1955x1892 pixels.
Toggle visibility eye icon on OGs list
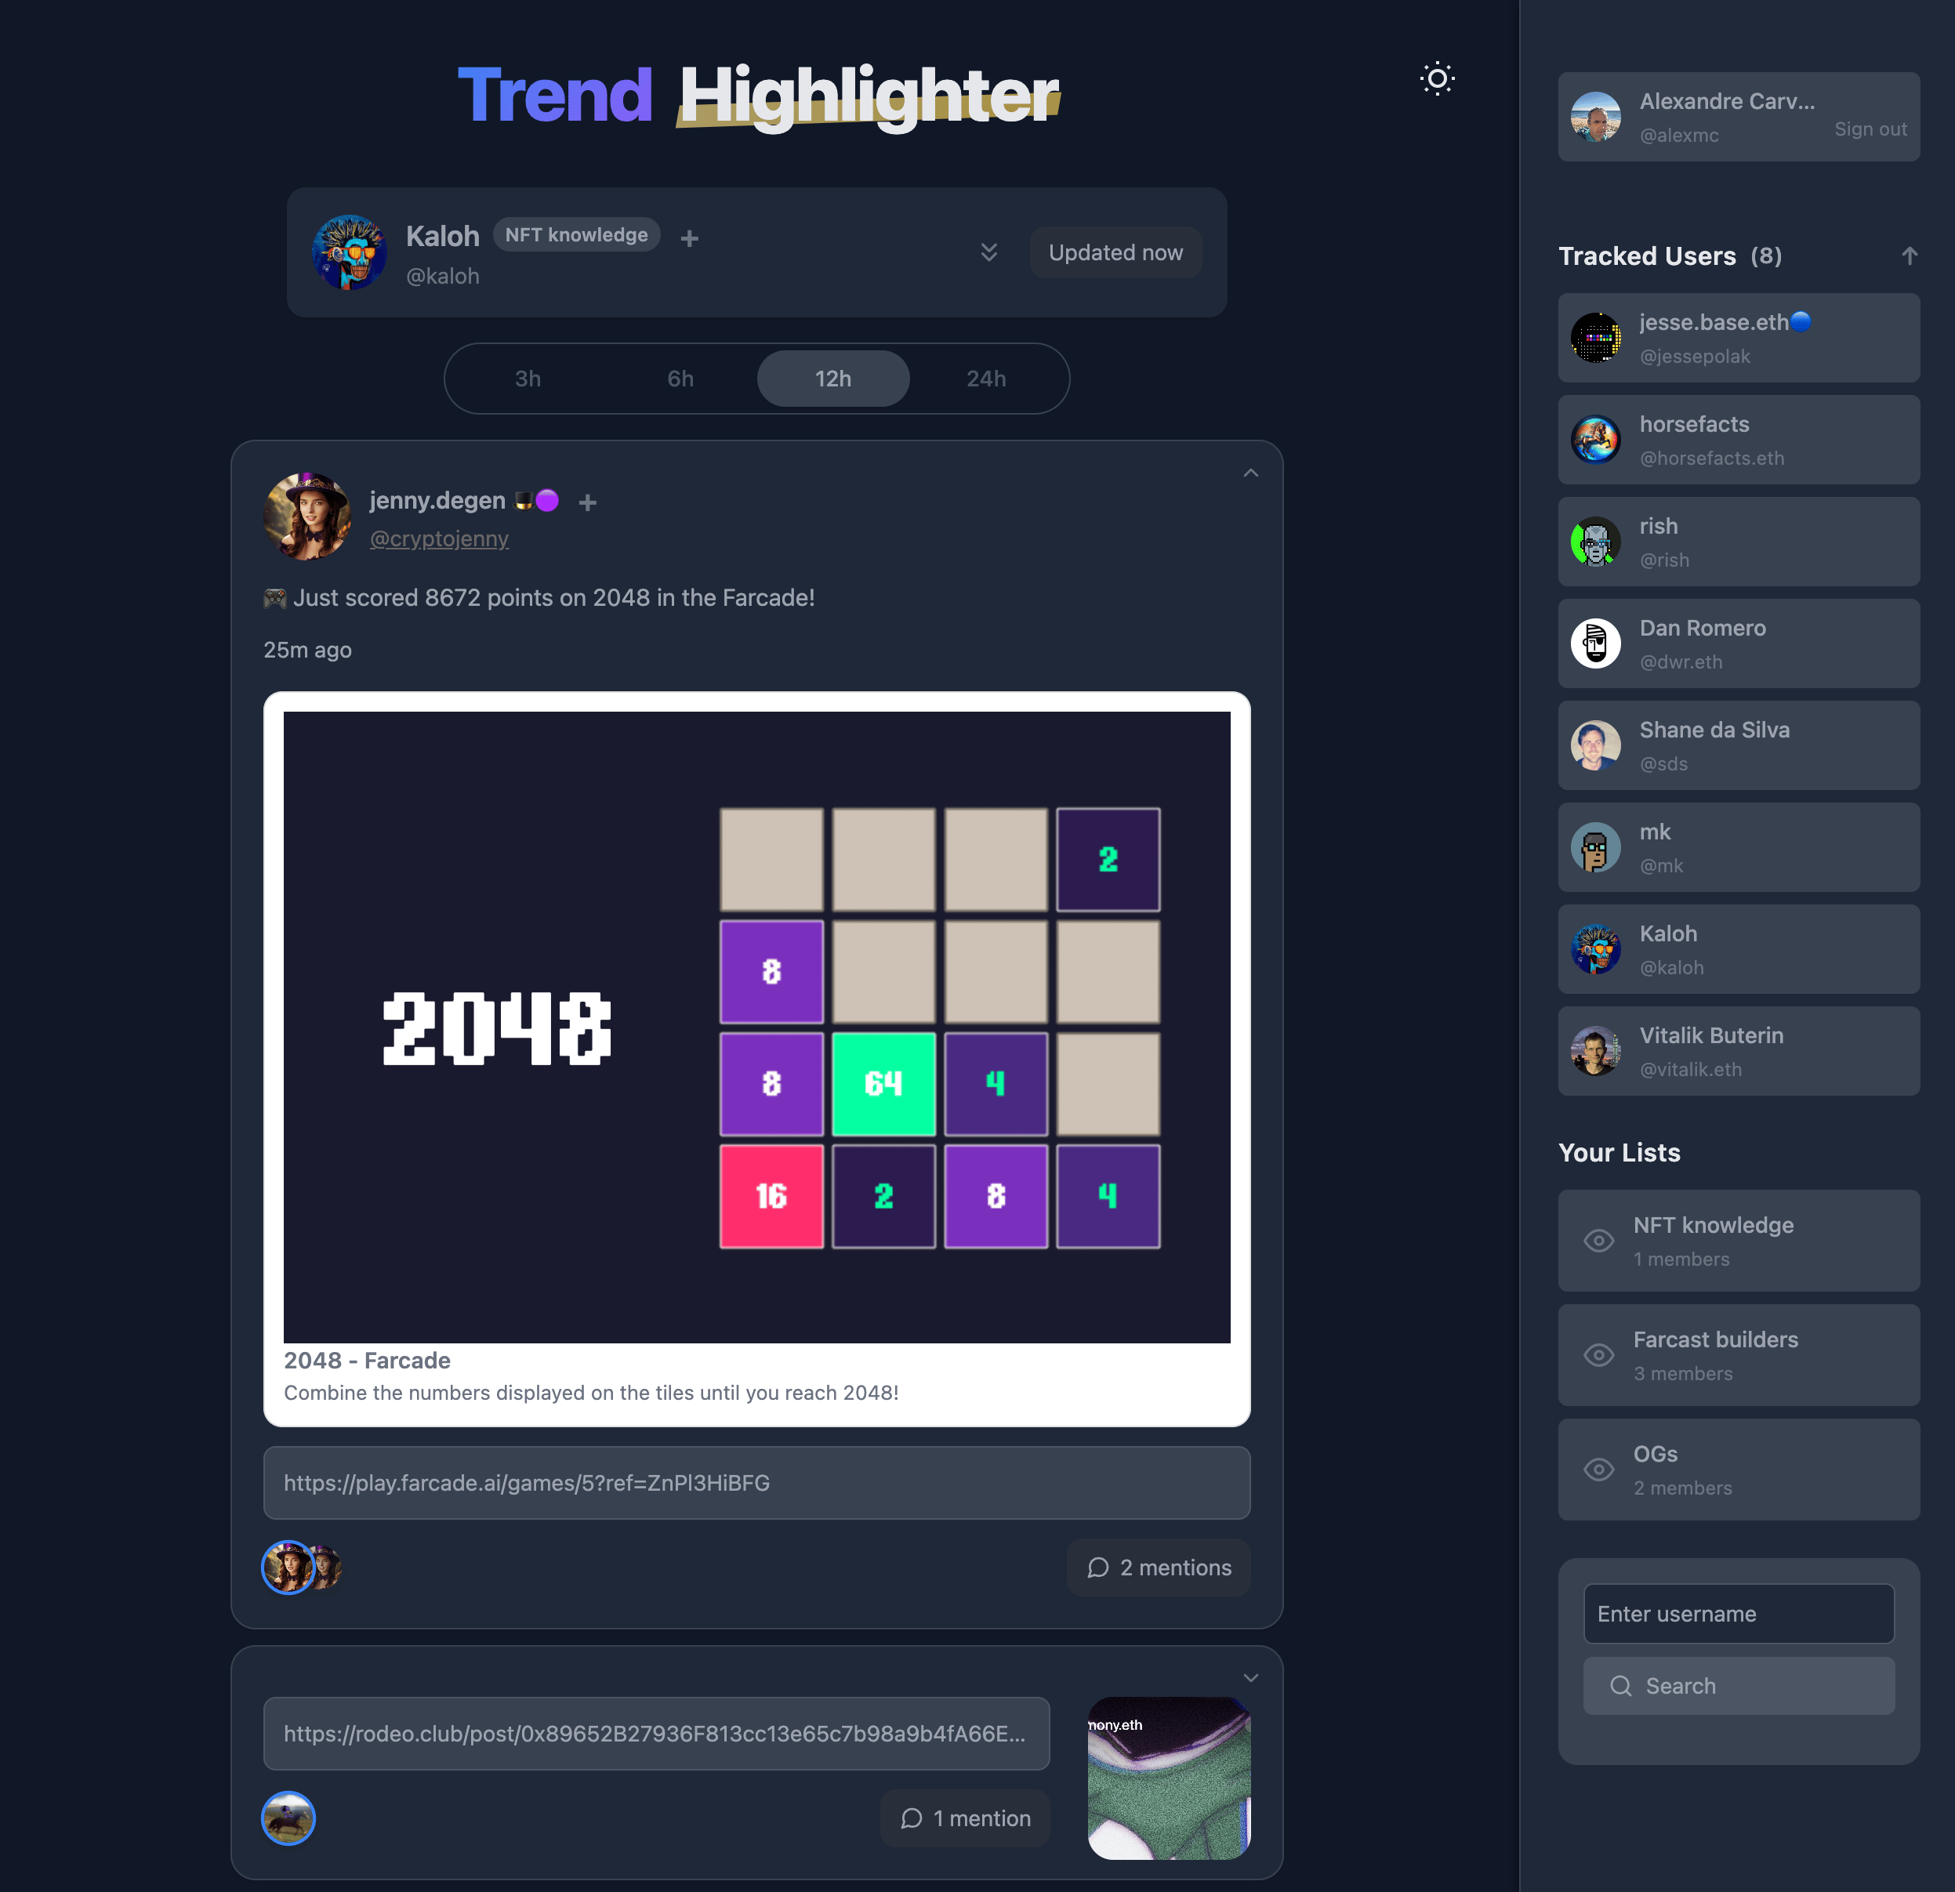pos(1599,1471)
